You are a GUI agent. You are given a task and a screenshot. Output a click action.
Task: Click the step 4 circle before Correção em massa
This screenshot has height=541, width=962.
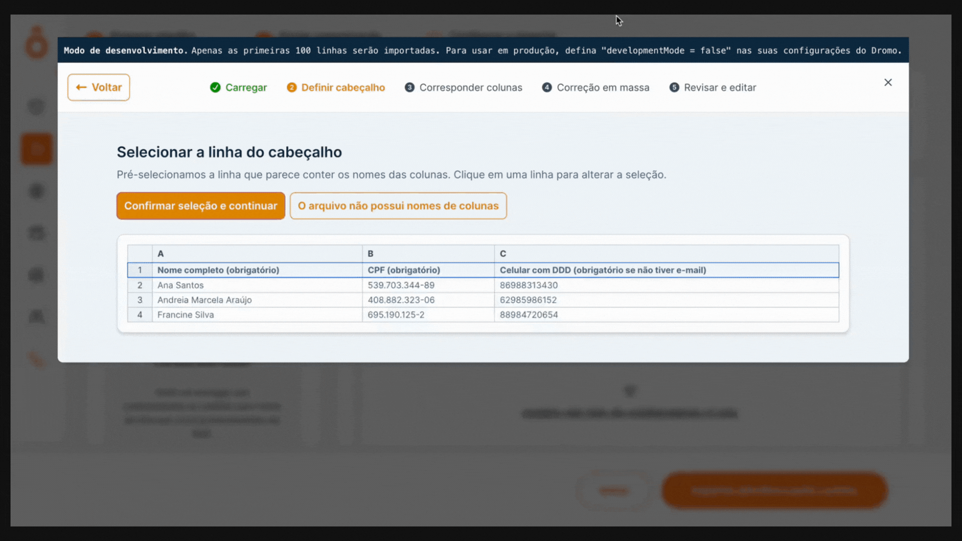pos(547,87)
